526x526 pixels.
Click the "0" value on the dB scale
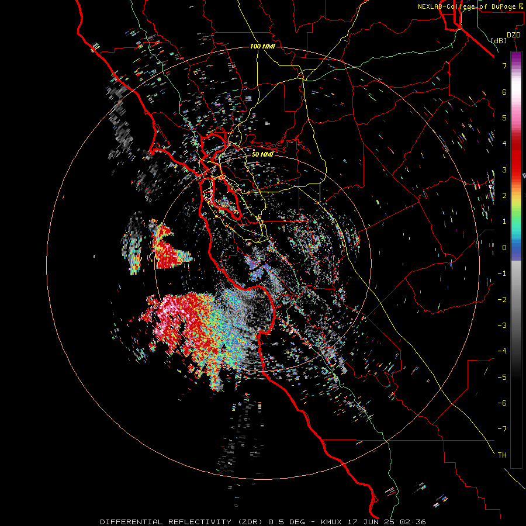point(504,248)
